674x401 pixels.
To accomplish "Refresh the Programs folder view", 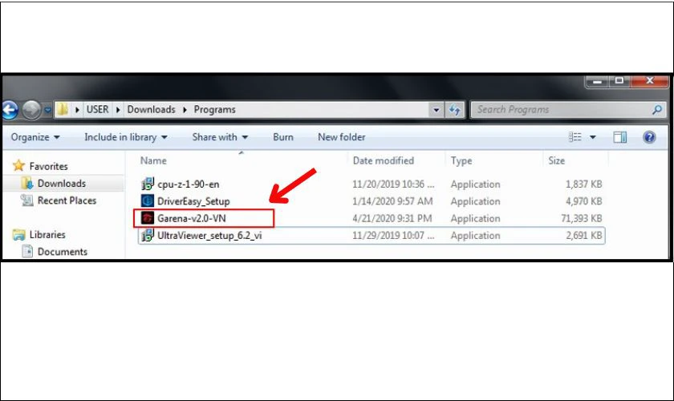I will (x=455, y=110).
